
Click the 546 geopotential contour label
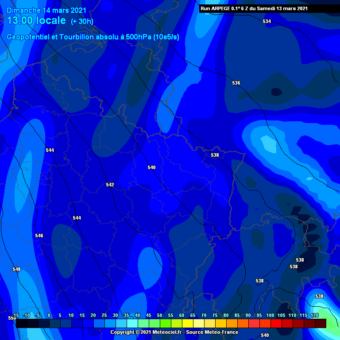click(39, 236)
